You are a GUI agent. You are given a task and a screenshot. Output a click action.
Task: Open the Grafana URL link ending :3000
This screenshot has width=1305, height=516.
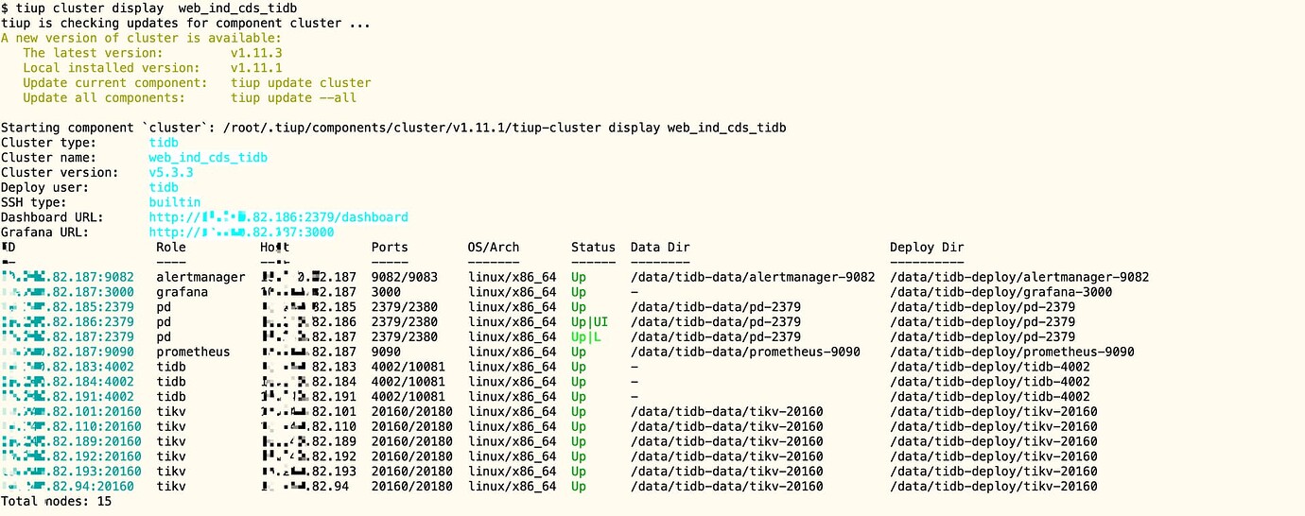[x=241, y=232]
